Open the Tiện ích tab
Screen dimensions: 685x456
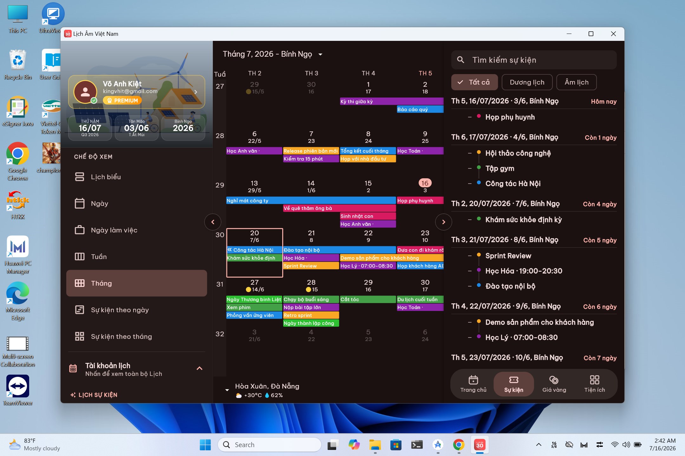point(595,384)
